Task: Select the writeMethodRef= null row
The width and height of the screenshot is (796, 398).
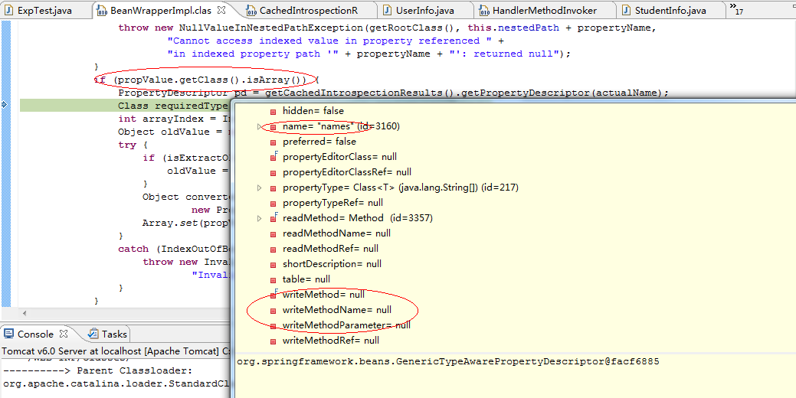Action: [330, 340]
